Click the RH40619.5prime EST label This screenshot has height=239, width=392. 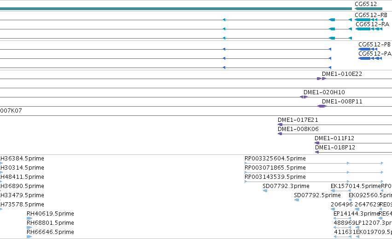(50, 214)
